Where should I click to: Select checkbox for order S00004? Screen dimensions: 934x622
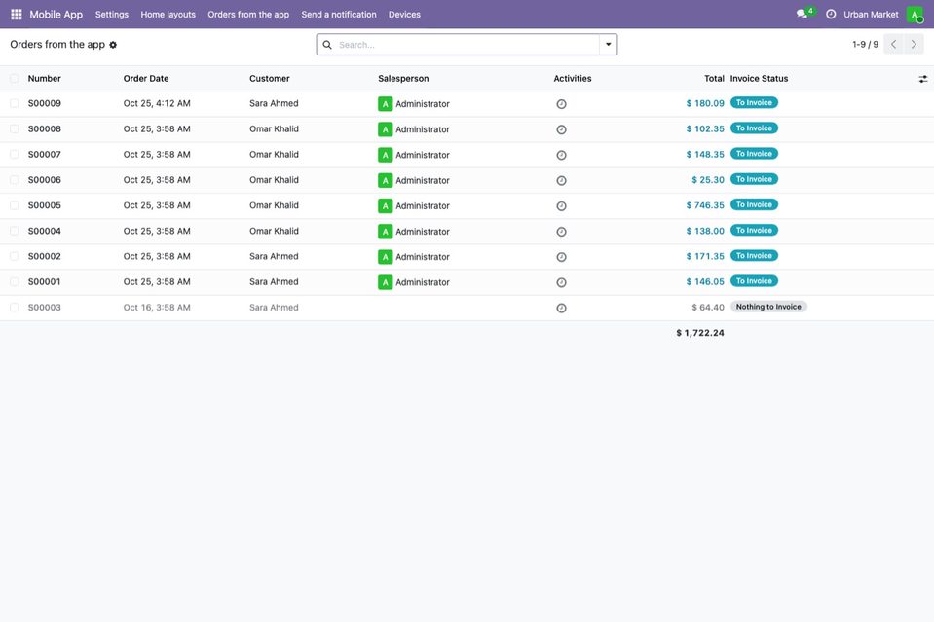point(15,231)
